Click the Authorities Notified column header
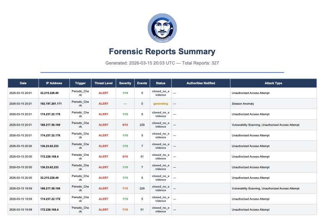Screen dimensions: 328x220 point(201,83)
